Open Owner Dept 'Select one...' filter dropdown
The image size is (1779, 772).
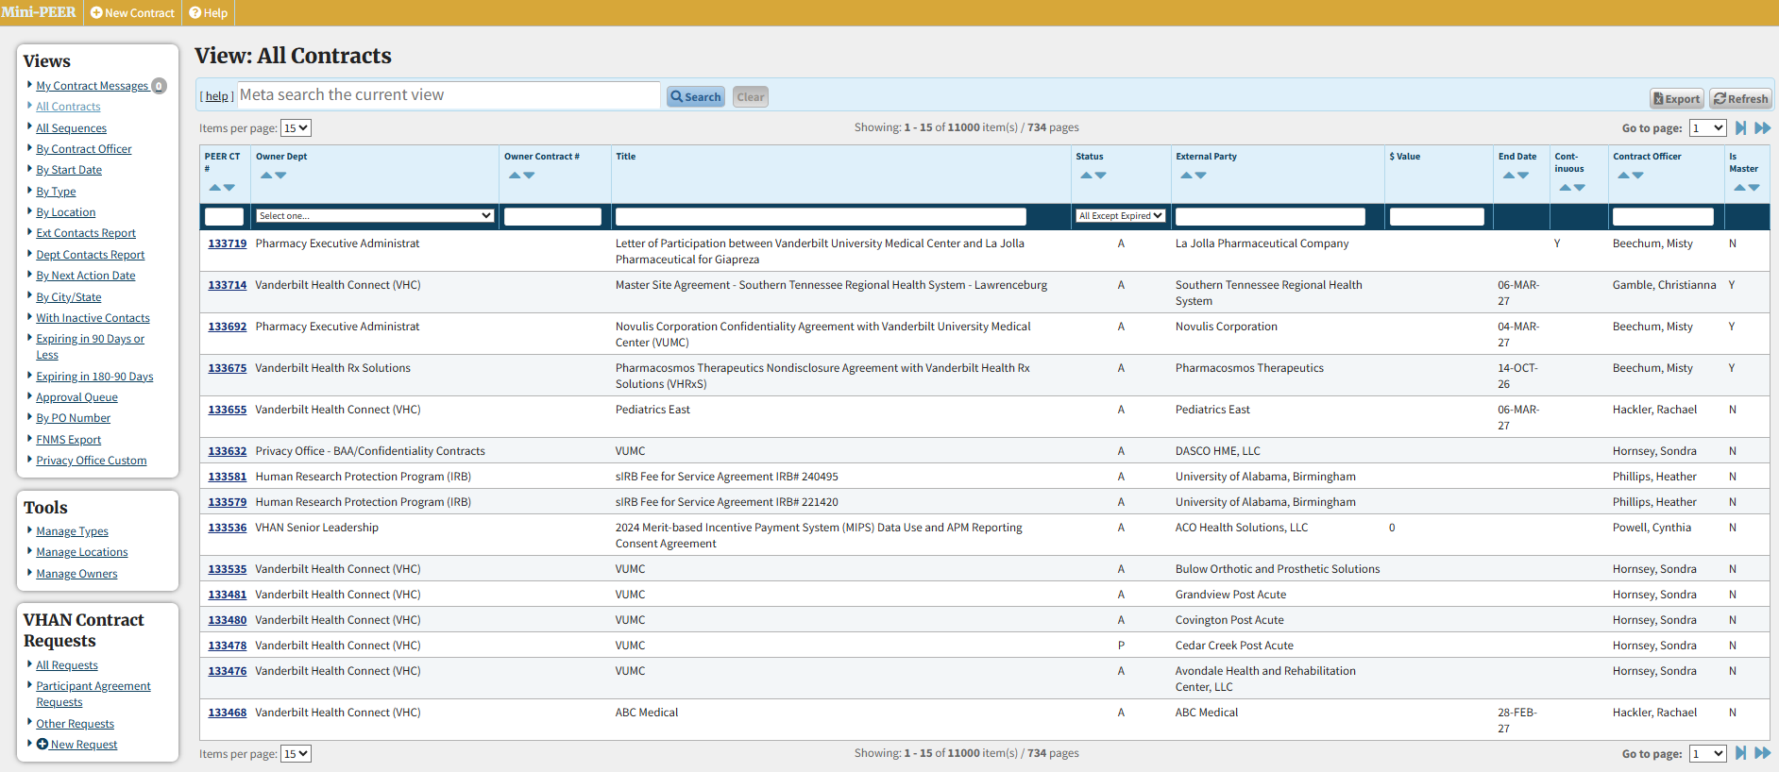[x=375, y=216]
